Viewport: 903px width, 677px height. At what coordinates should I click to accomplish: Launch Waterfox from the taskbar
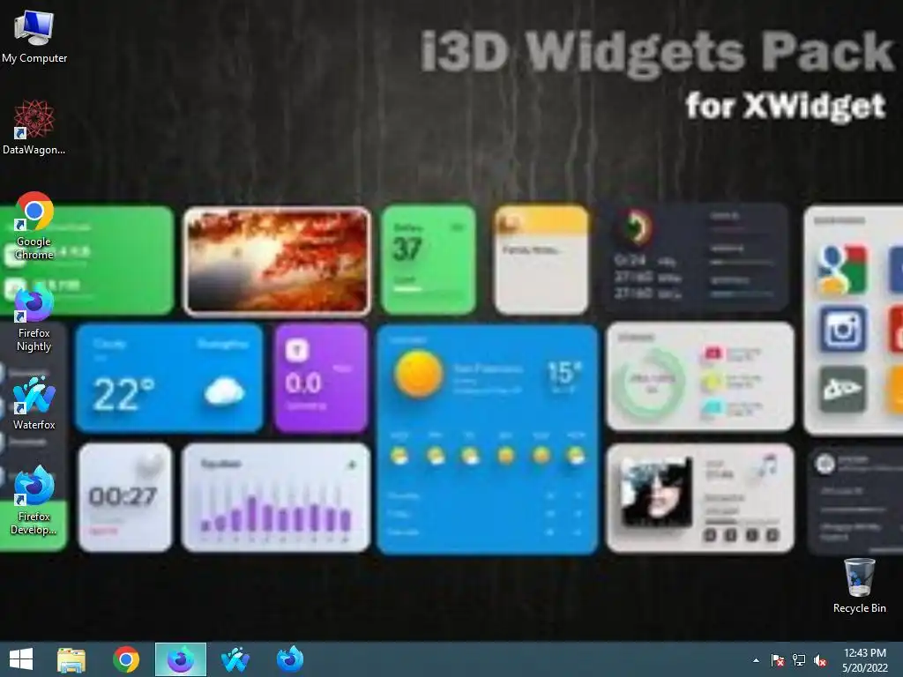click(235, 659)
